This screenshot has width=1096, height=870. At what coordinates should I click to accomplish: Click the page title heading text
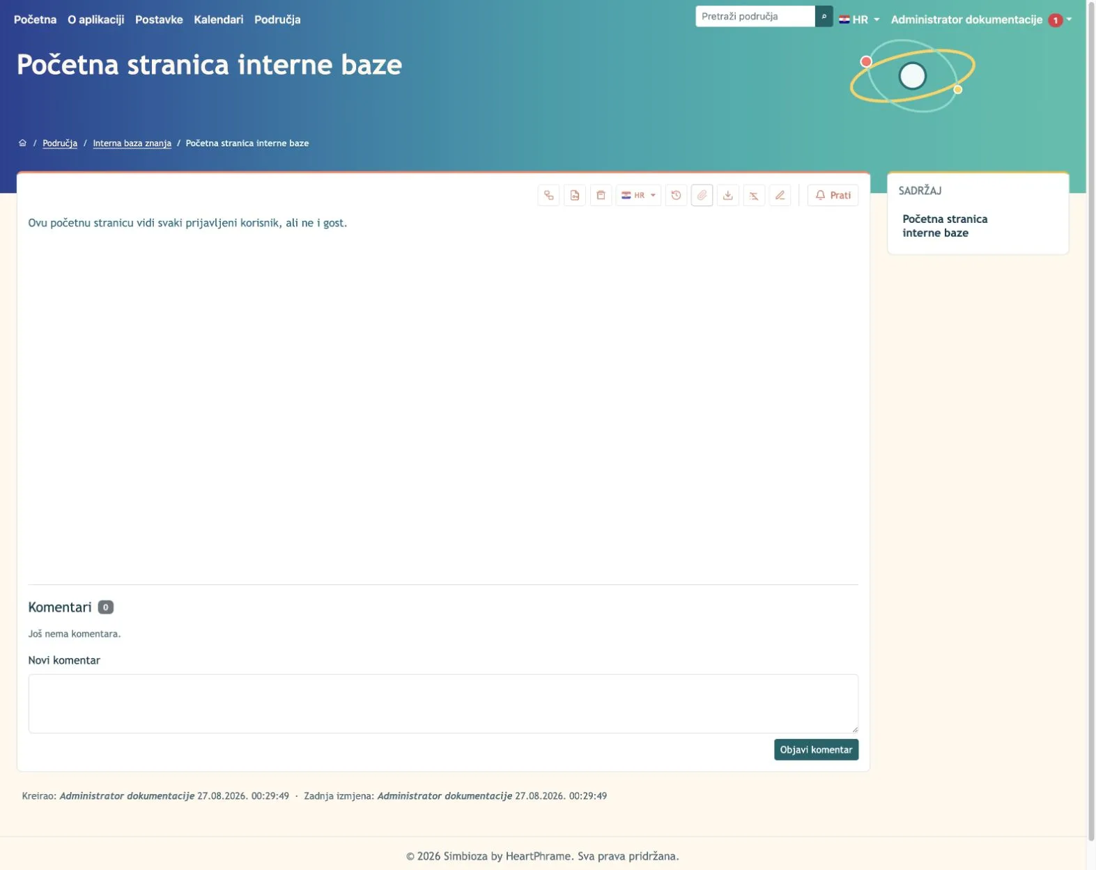[209, 65]
